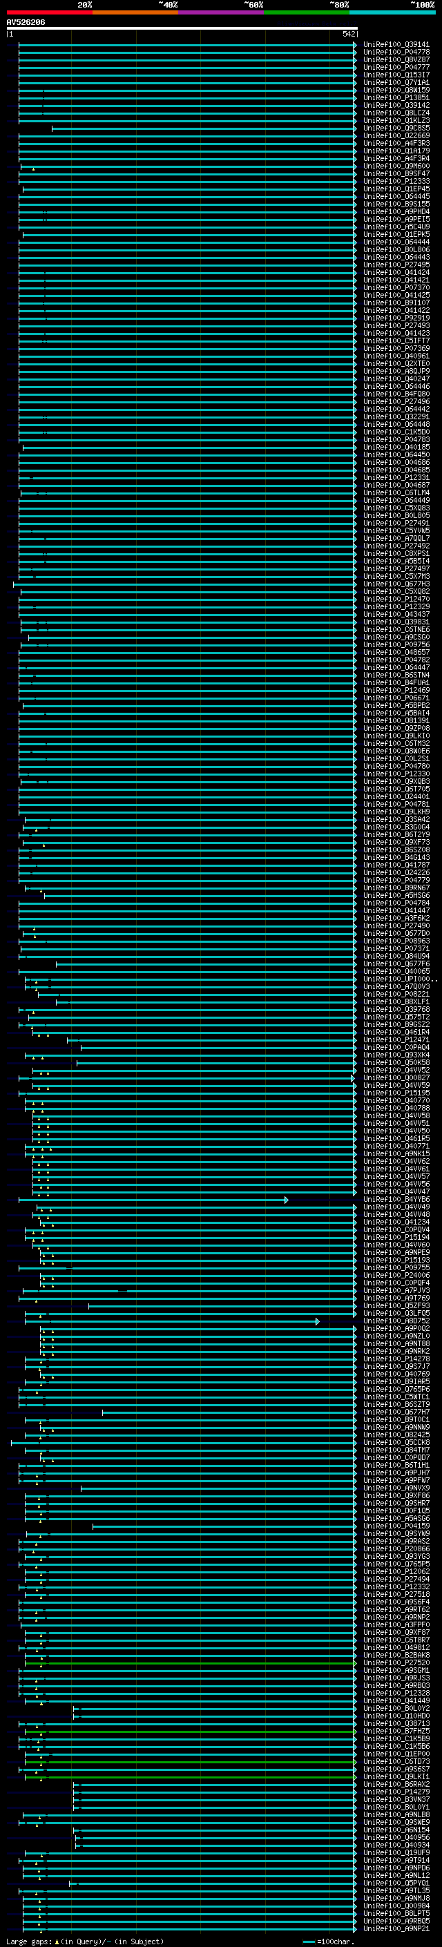Select UniRef100_Q00827 label

pyautogui.click(x=396, y=1078)
